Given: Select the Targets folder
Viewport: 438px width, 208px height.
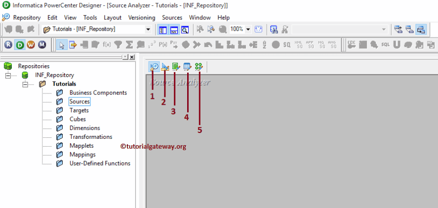Looking at the screenshot, I should [x=79, y=111].
